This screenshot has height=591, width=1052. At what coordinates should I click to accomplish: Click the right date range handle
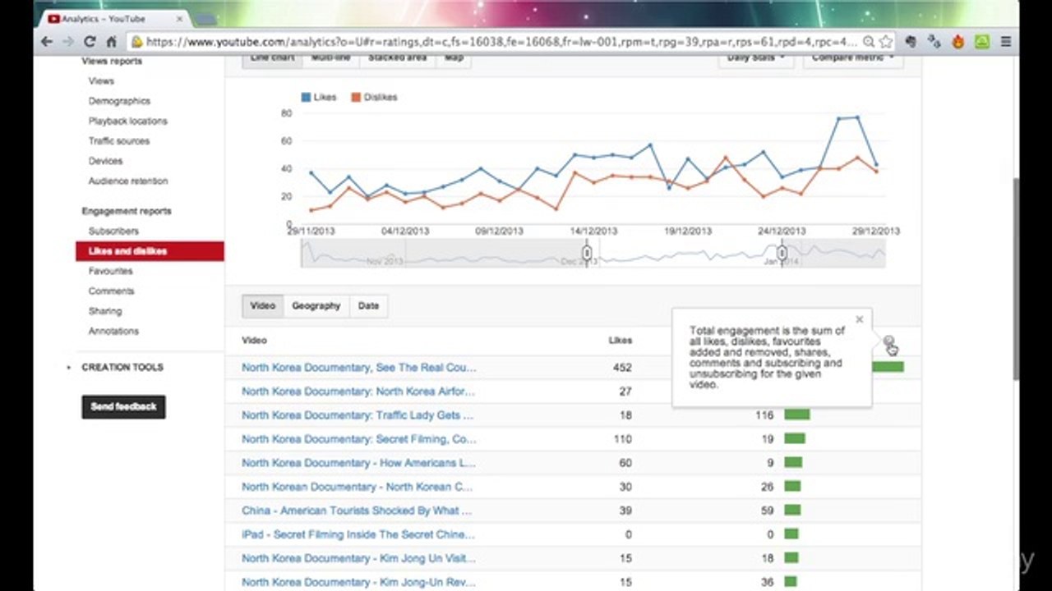coord(782,253)
